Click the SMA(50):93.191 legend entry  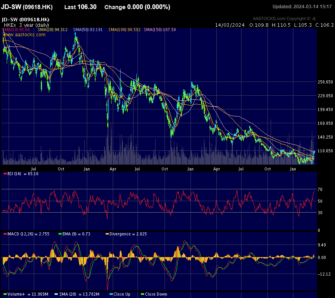click(x=88, y=30)
